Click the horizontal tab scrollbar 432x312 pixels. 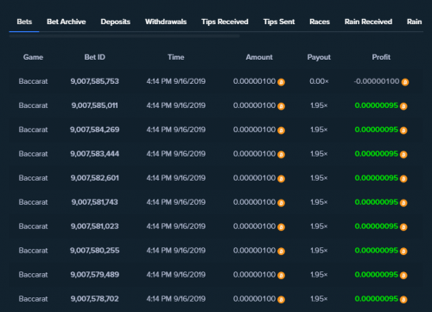(124, 36)
